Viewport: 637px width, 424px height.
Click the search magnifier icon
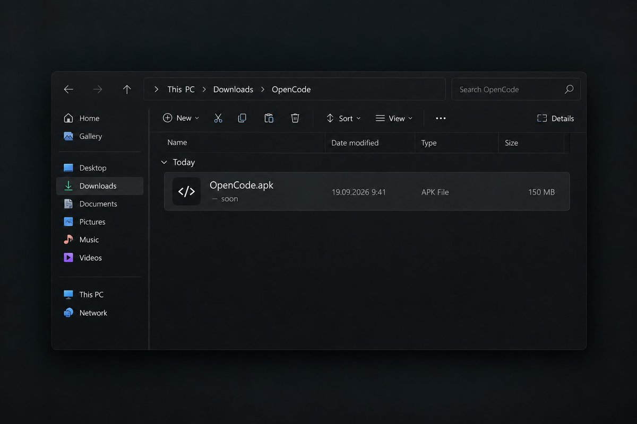[x=569, y=89]
